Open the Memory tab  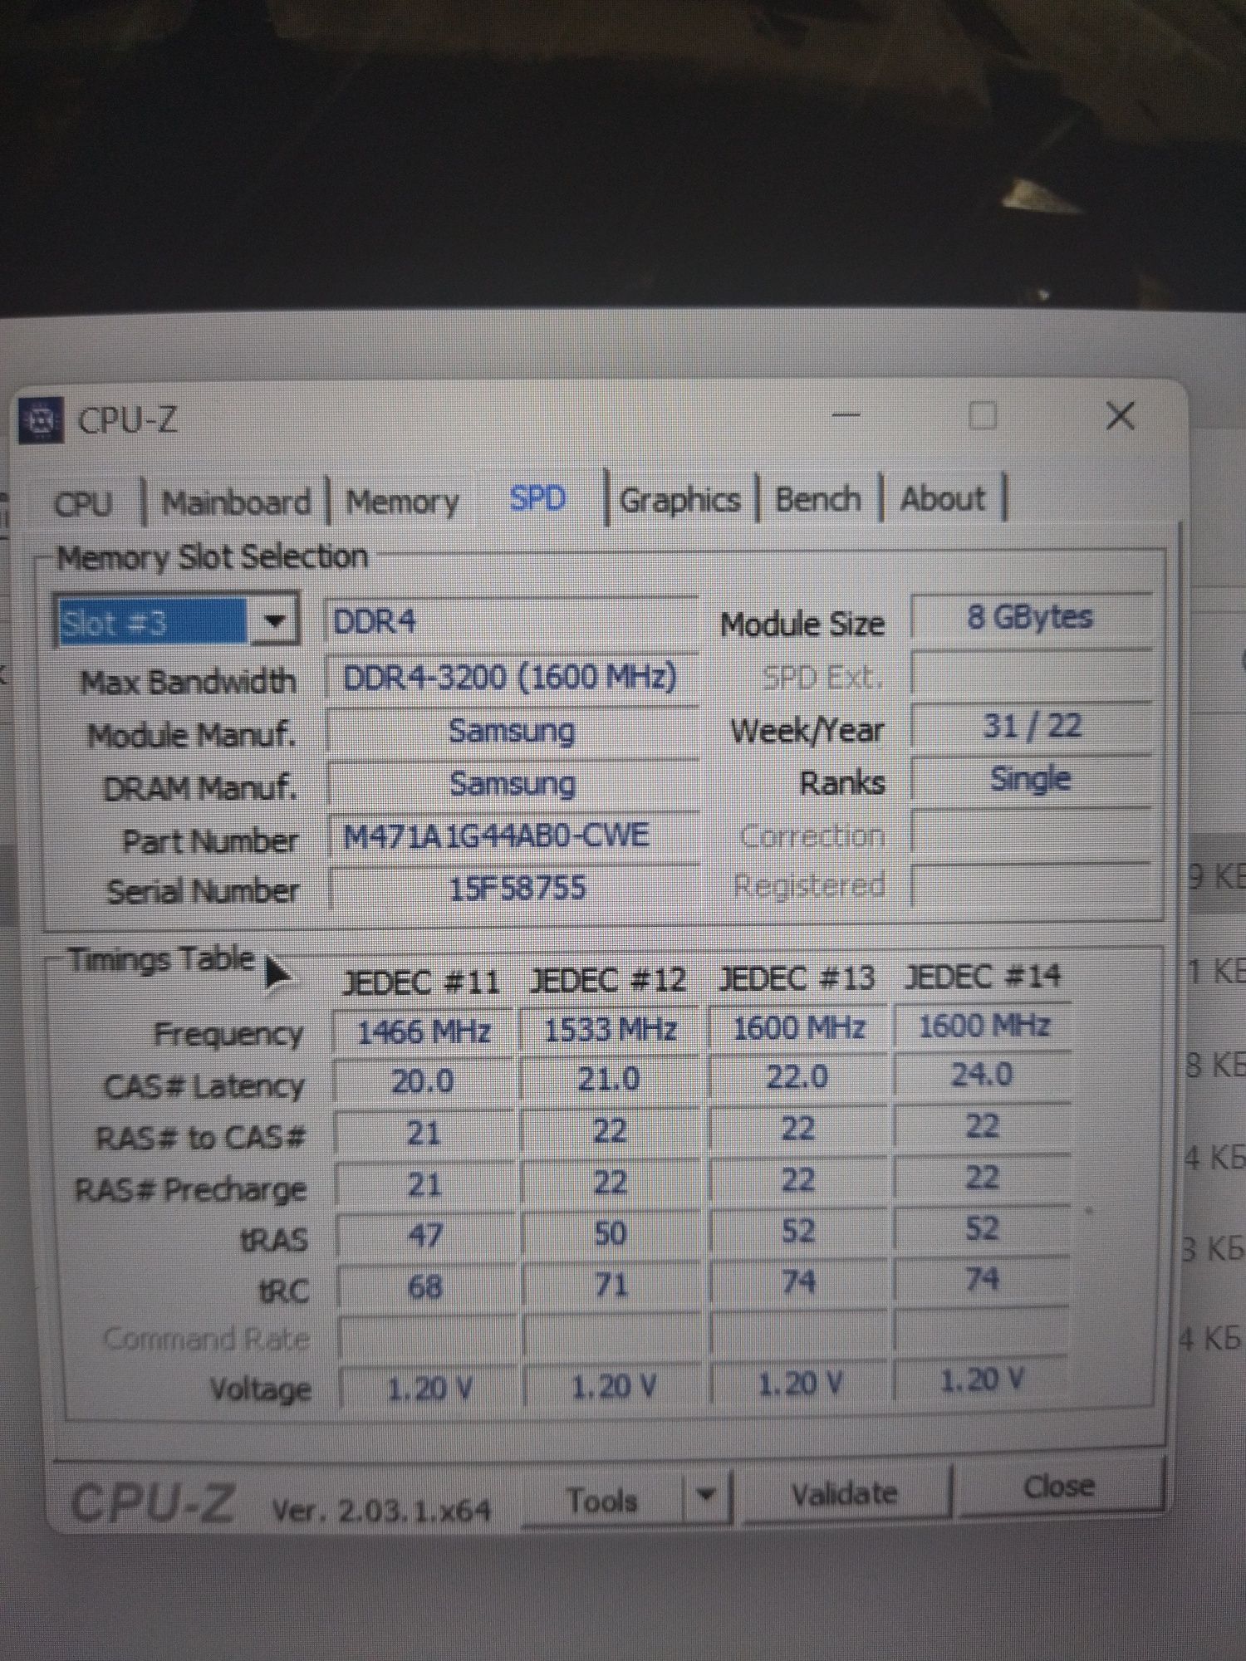[x=402, y=502]
